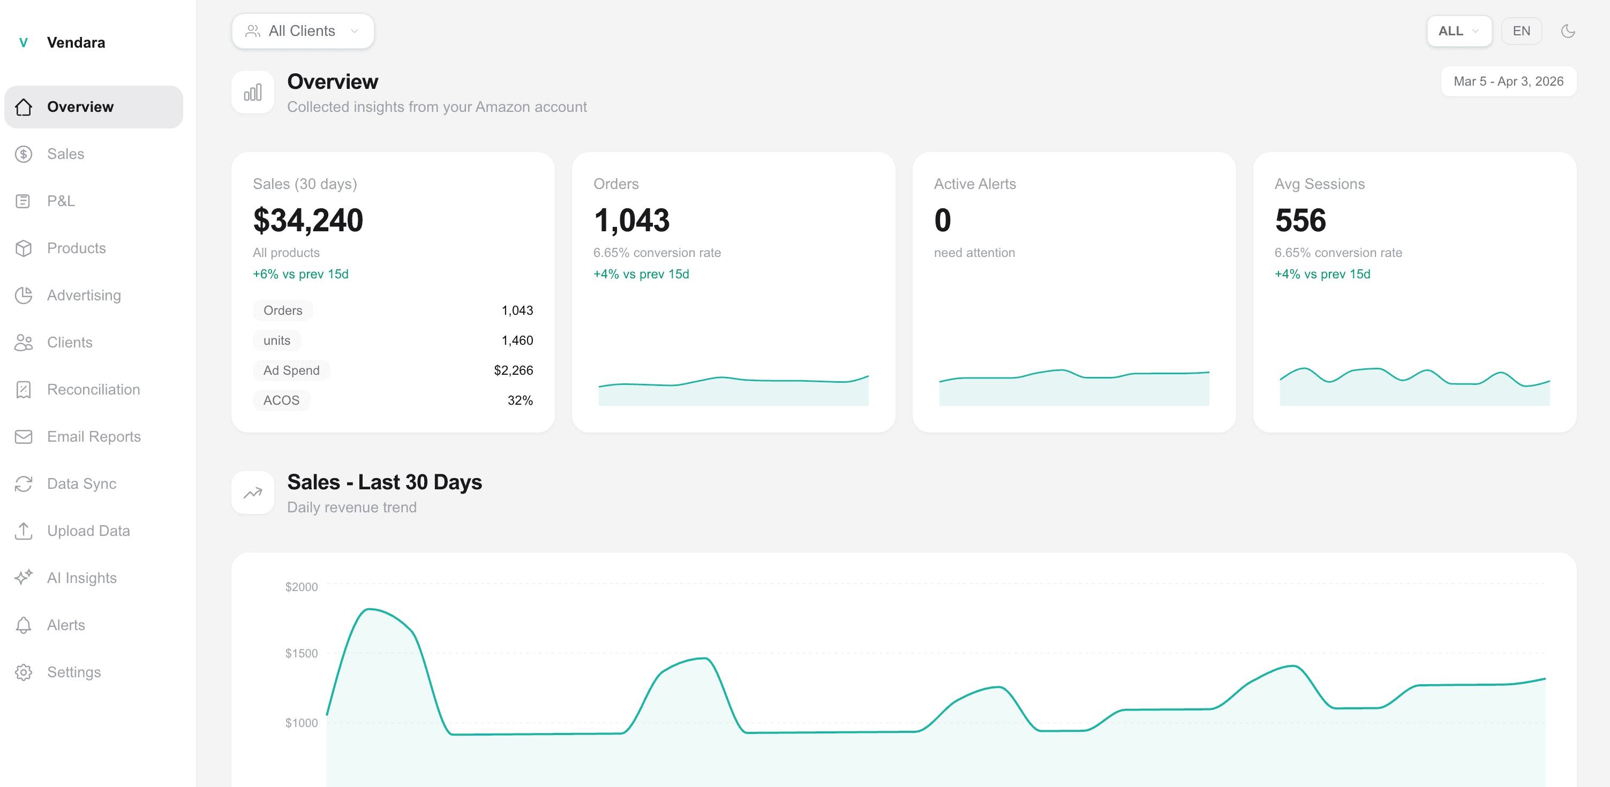Viewport: 1610px width, 787px height.
Task: Toggle the Alerts notification bell
Action: [x=24, y=625]
